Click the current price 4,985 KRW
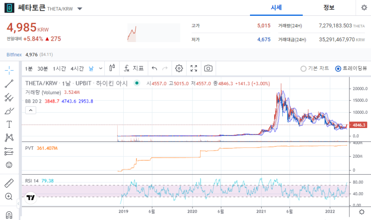371x220 pixels. coord(27,28)
